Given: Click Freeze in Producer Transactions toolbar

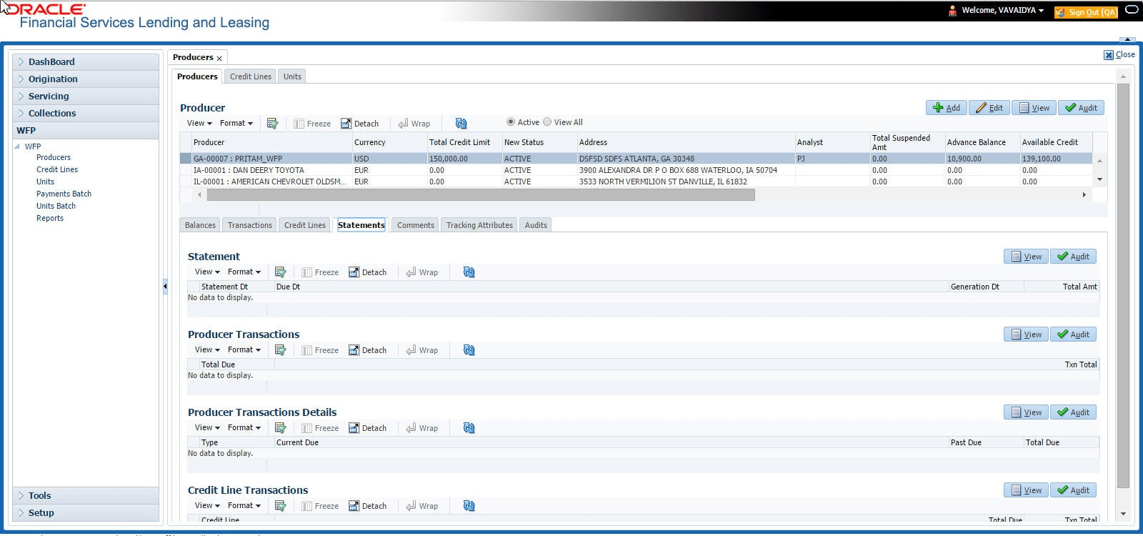Looking at the screenshot, I should click(x=320, y=350).
